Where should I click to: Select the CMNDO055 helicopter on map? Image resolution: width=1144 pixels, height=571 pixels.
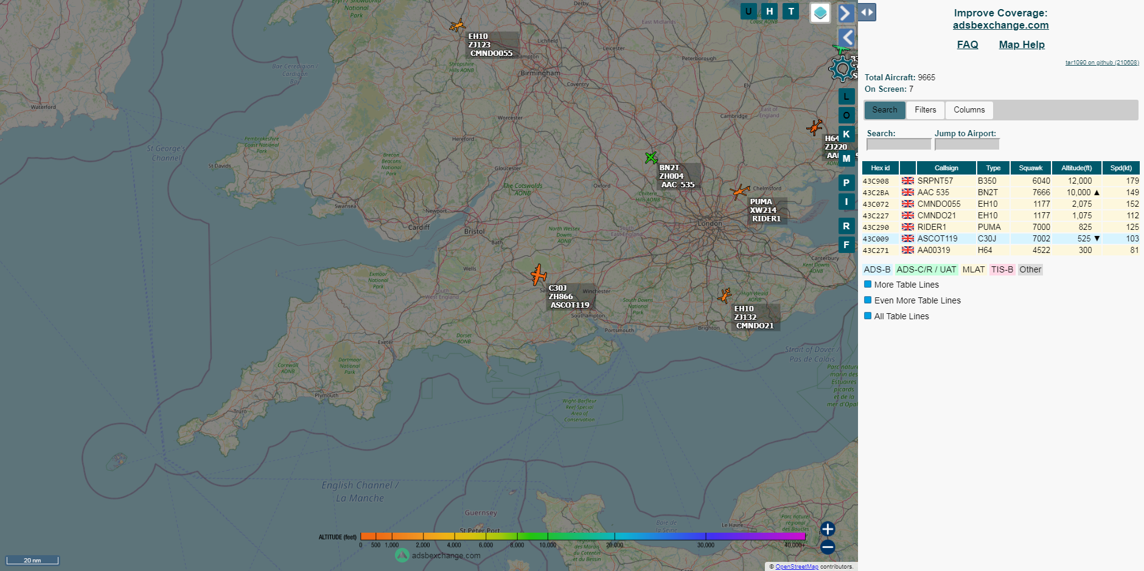(457, 26)
